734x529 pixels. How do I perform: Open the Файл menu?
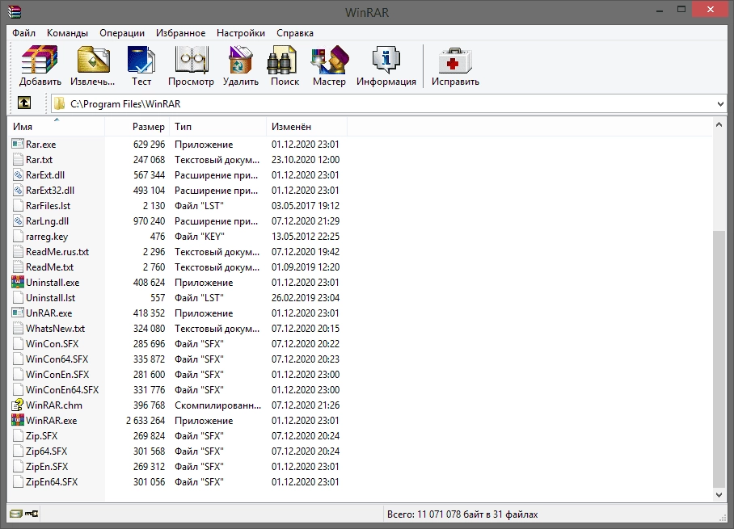tap(24, 33)
